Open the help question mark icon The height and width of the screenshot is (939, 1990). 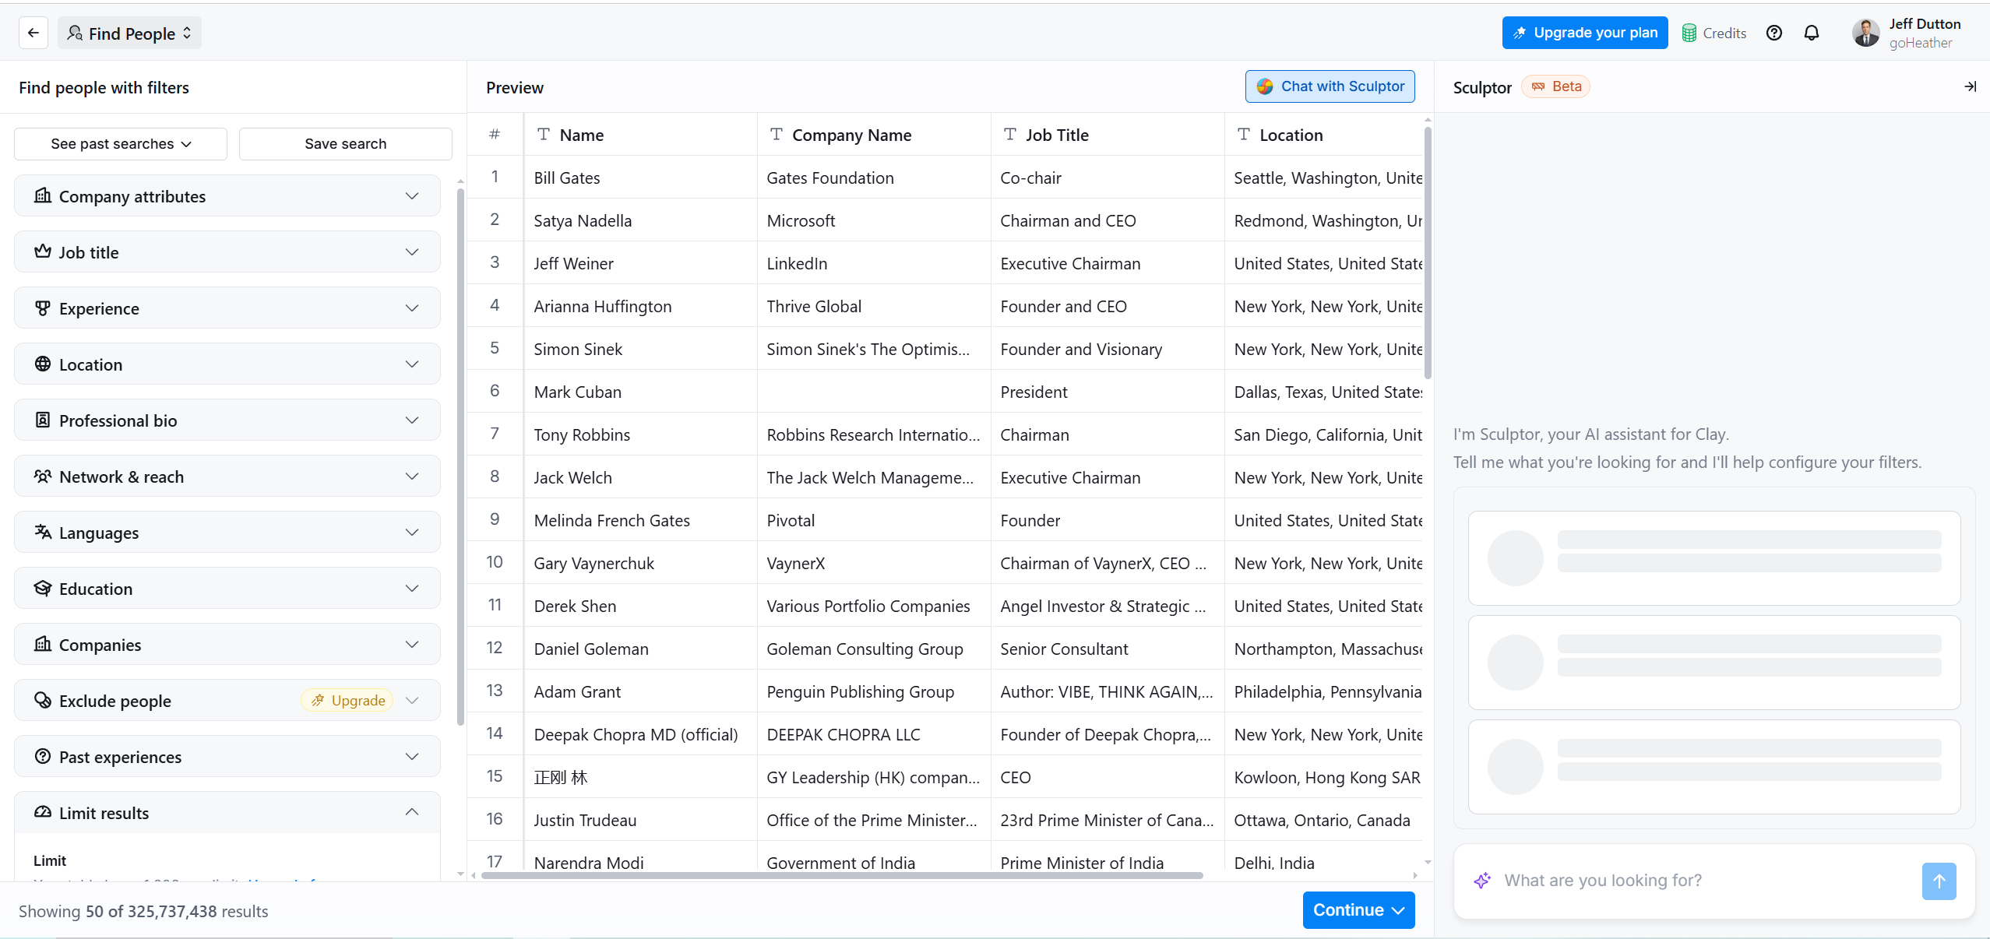(1773, 33)
